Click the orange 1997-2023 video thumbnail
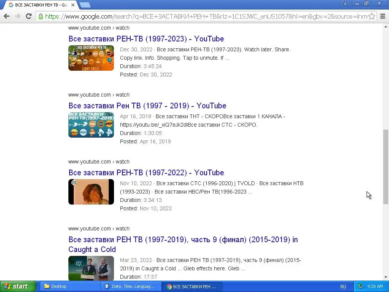The width and height of the screenshot is (389, 292). tap(91, 58)
